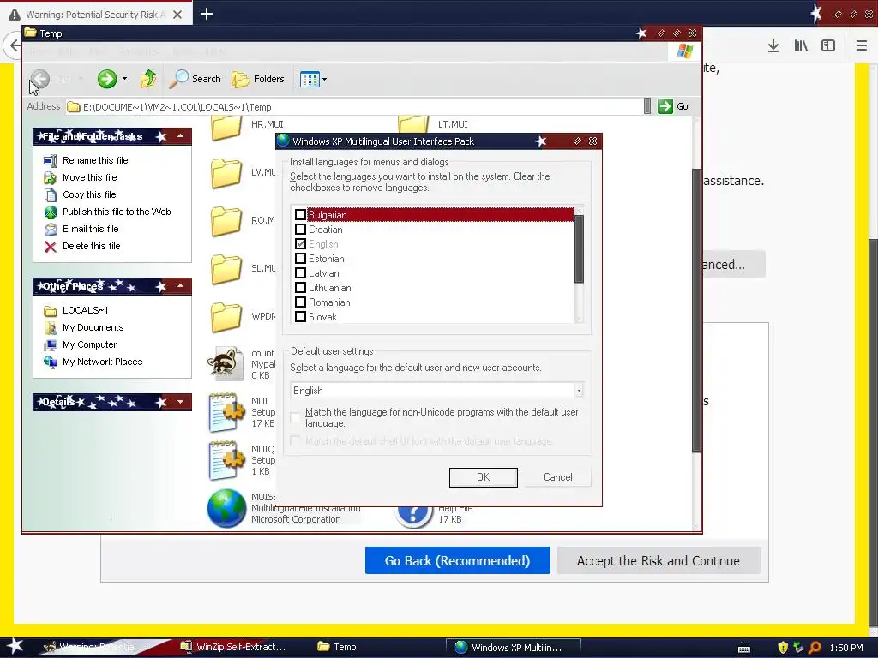Select the MUIQ setup information file icon
This screenshot has width=878, height=658.
coord(226,460)
